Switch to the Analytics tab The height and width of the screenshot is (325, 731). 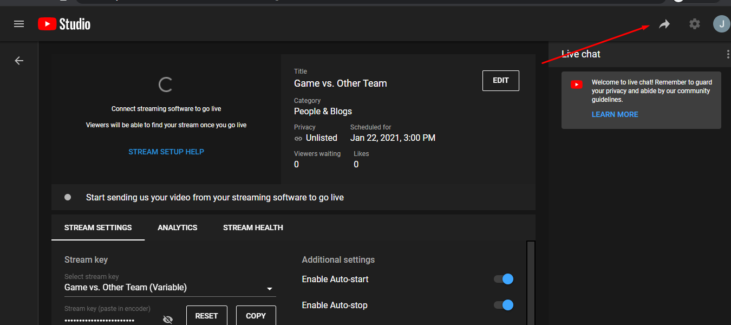(x=177, y=227)
